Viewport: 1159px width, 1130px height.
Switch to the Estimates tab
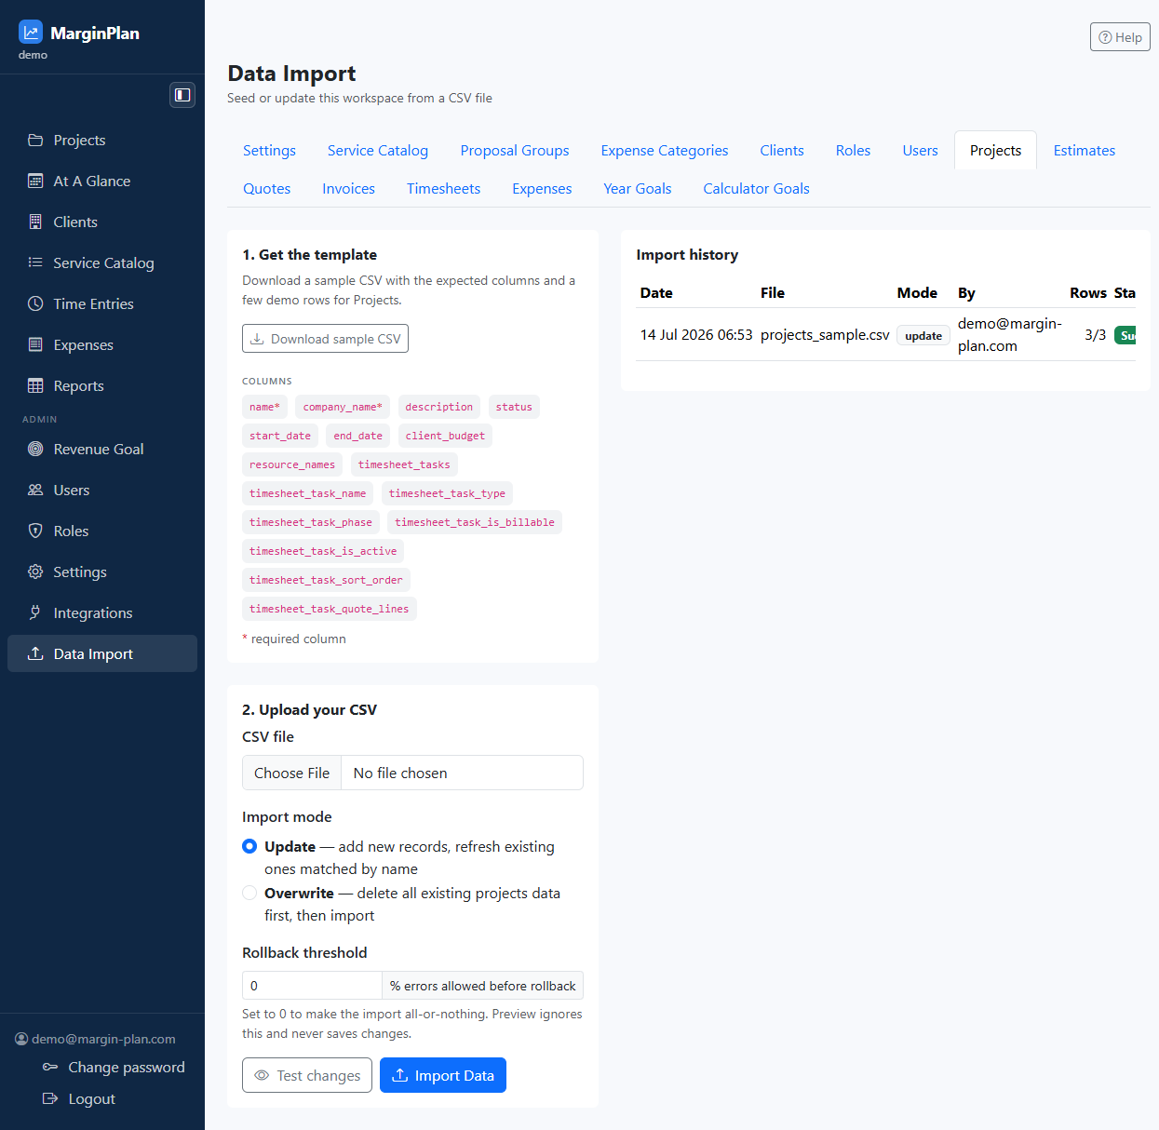point(1084,150)
